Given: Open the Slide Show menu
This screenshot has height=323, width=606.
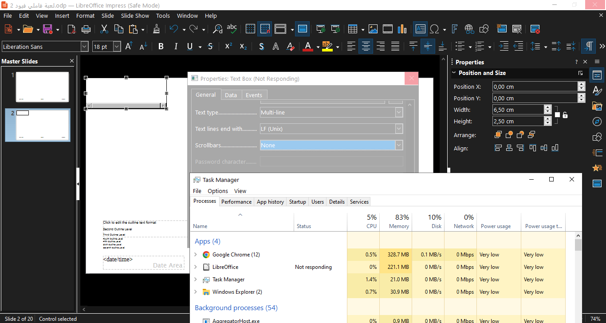Looking at the screenshot, I should pyautogui.click(x=135, y=16).
